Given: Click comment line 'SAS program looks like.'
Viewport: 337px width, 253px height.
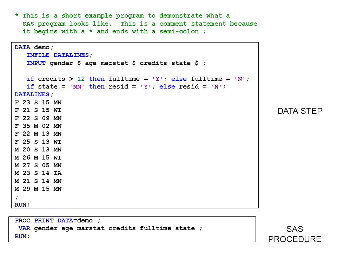Looking at the screenshot, I should point(140,24).
